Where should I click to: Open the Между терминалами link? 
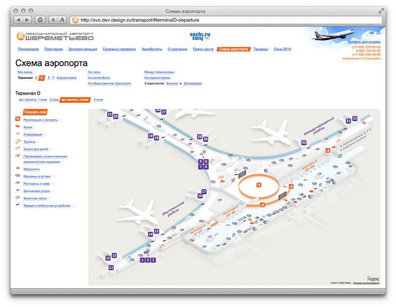coord(159,72)
